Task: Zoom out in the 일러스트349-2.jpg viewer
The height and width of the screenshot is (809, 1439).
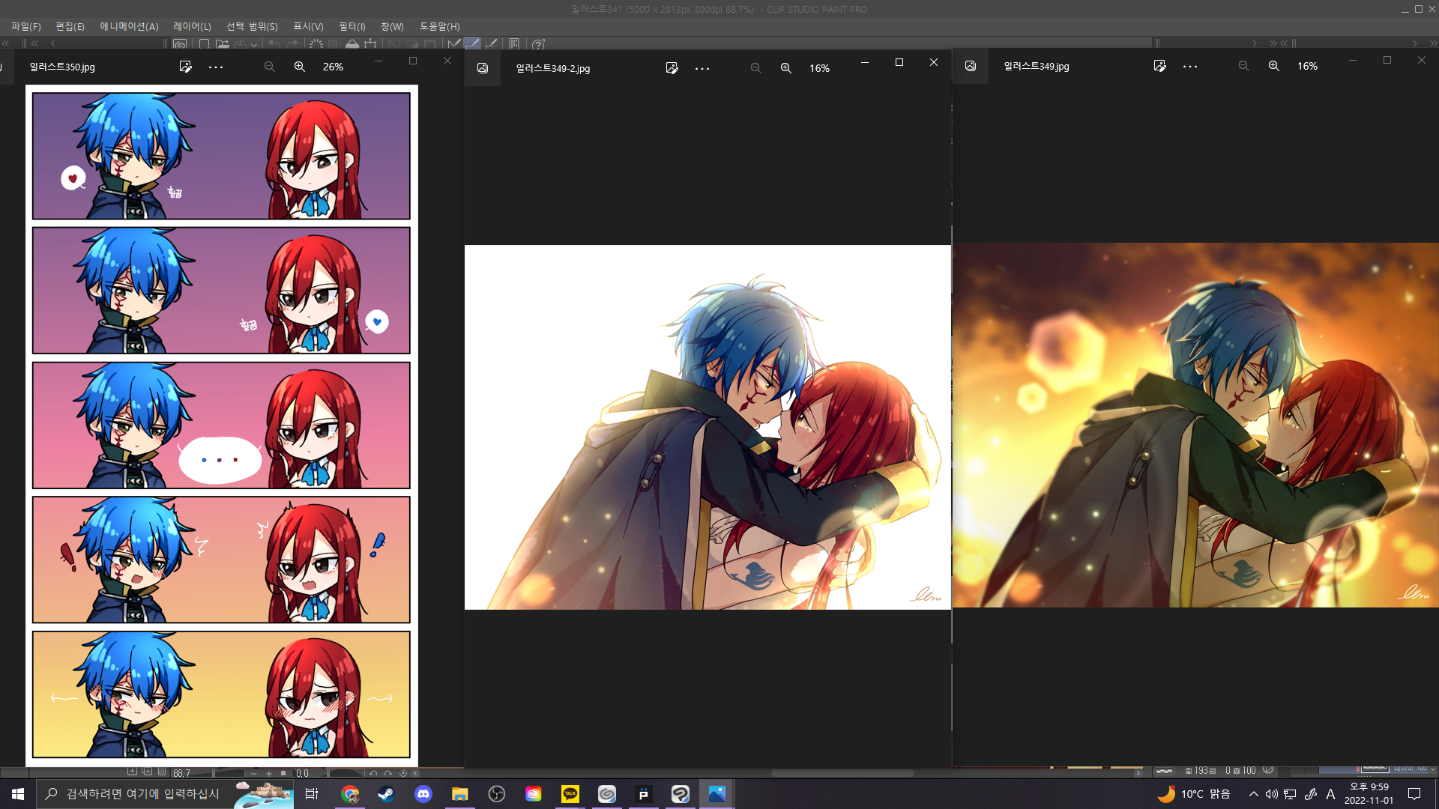Action: click(x=756, y=68)
